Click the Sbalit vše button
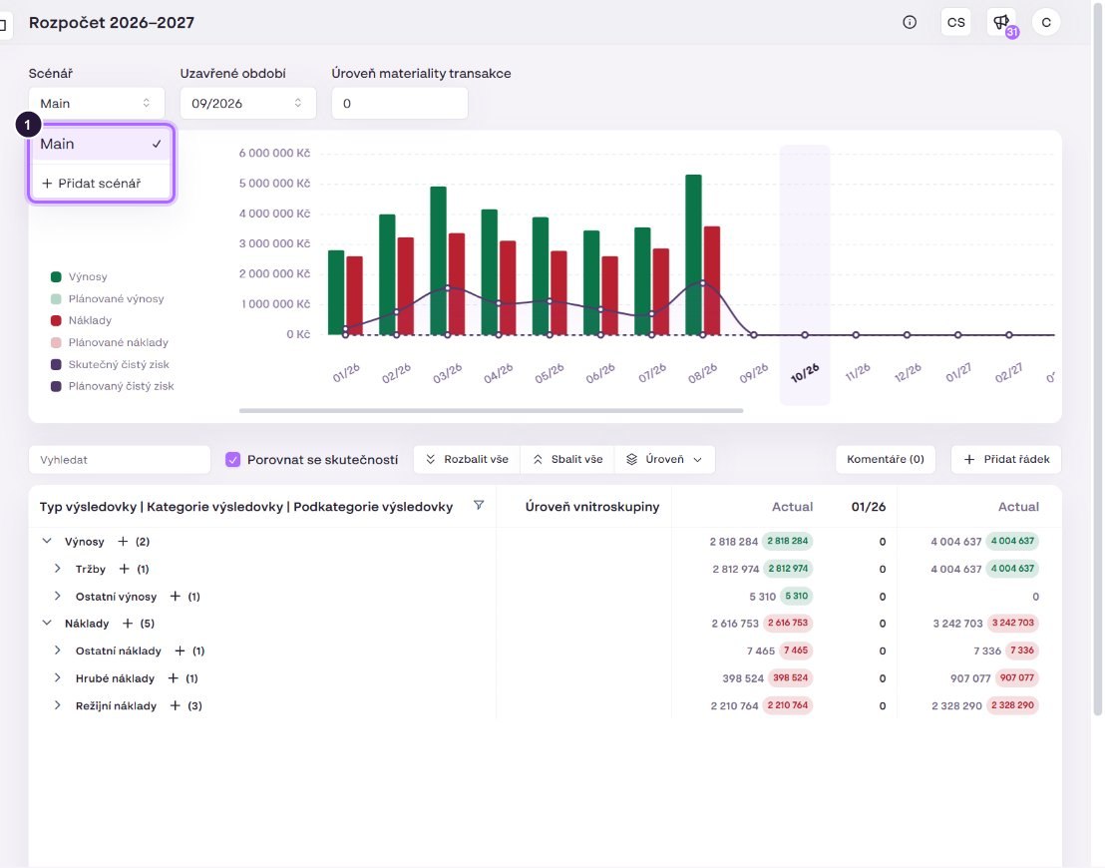Viewport: 1105px width, 868px height. coord(567,460)
